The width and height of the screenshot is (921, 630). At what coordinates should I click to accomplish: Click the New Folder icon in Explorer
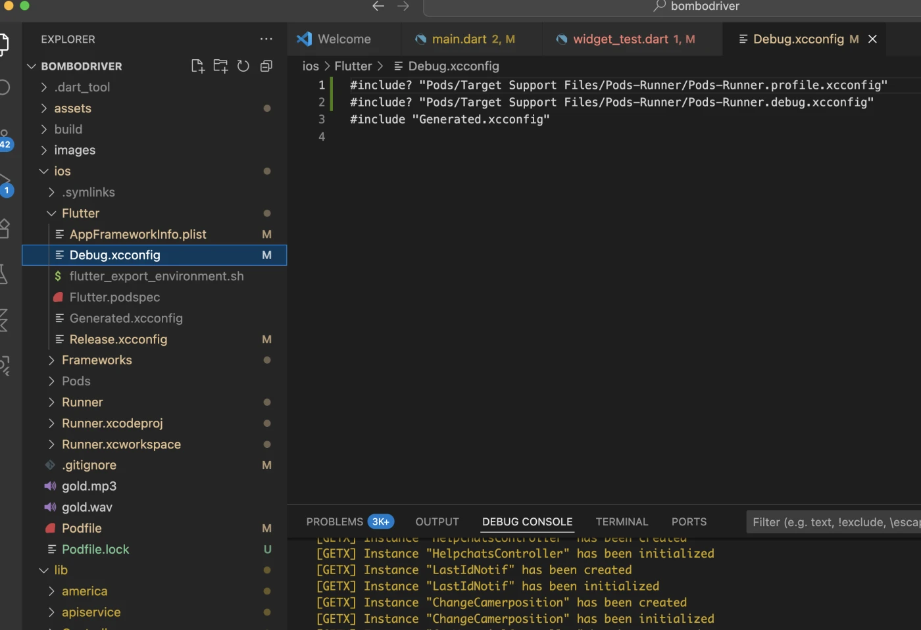tap(220, 66)
